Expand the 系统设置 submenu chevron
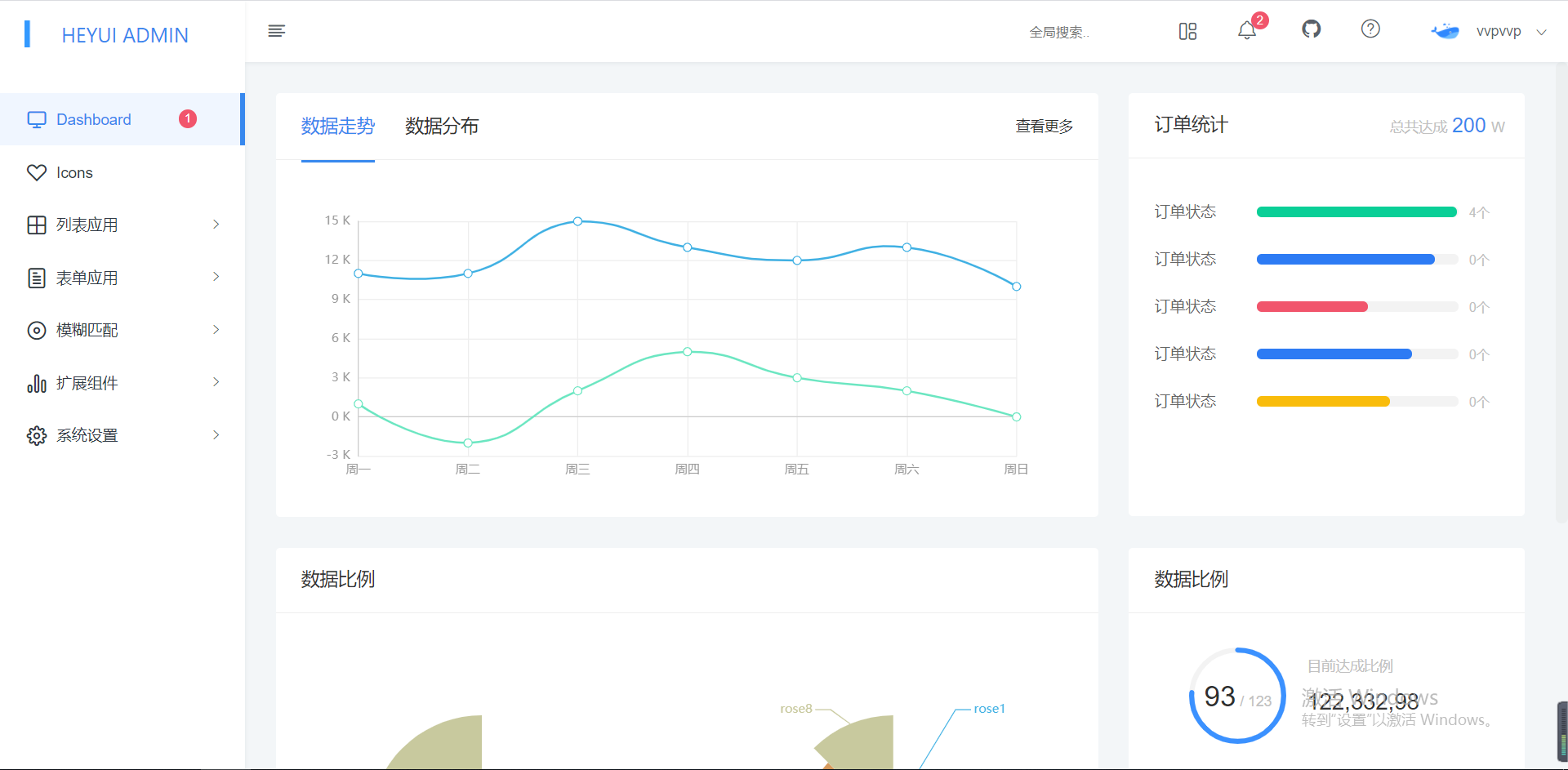 [x=216, y=435]
